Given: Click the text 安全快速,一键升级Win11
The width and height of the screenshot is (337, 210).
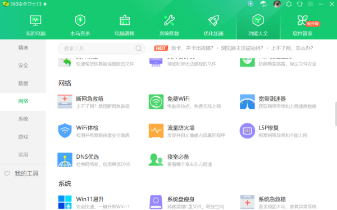Looking at the screenshot, I should click(103, 207).
